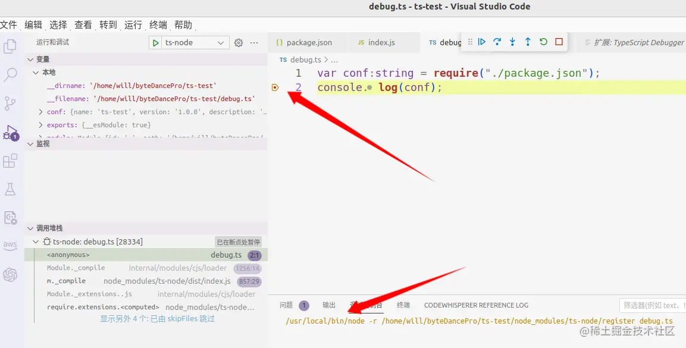The image size is (686, 348).
Task: Step over in debug toolbar
Action: pyautogui.click(x=497, y=42)
